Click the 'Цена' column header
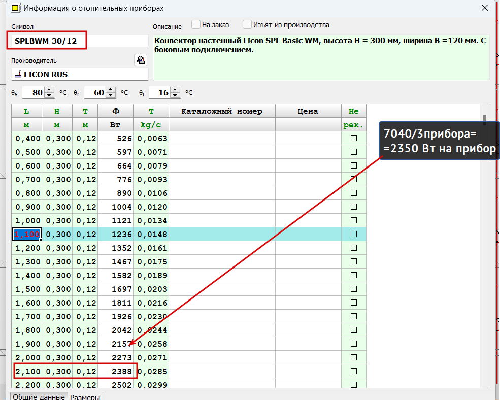 coord(308,111)
